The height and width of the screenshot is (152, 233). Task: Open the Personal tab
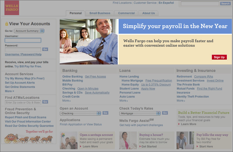[76, 13]
